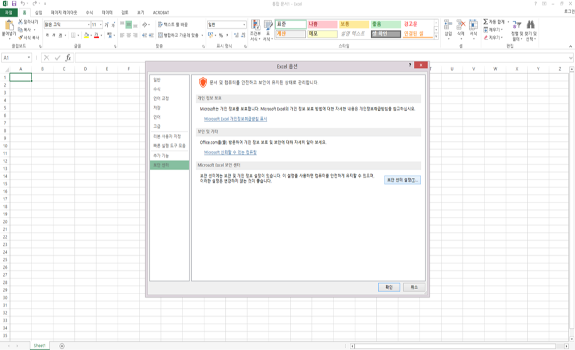The width and height of the screenshot is (575, 350).
Task: Switch to the ACROBAT tab
Action: (161, 13)
